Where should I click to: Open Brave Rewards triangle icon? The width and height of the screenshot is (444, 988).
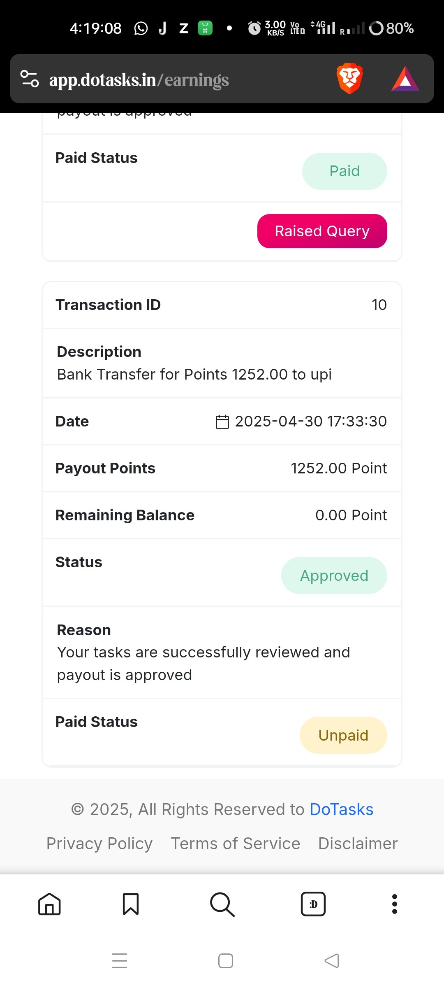click(x=405, y=79)
